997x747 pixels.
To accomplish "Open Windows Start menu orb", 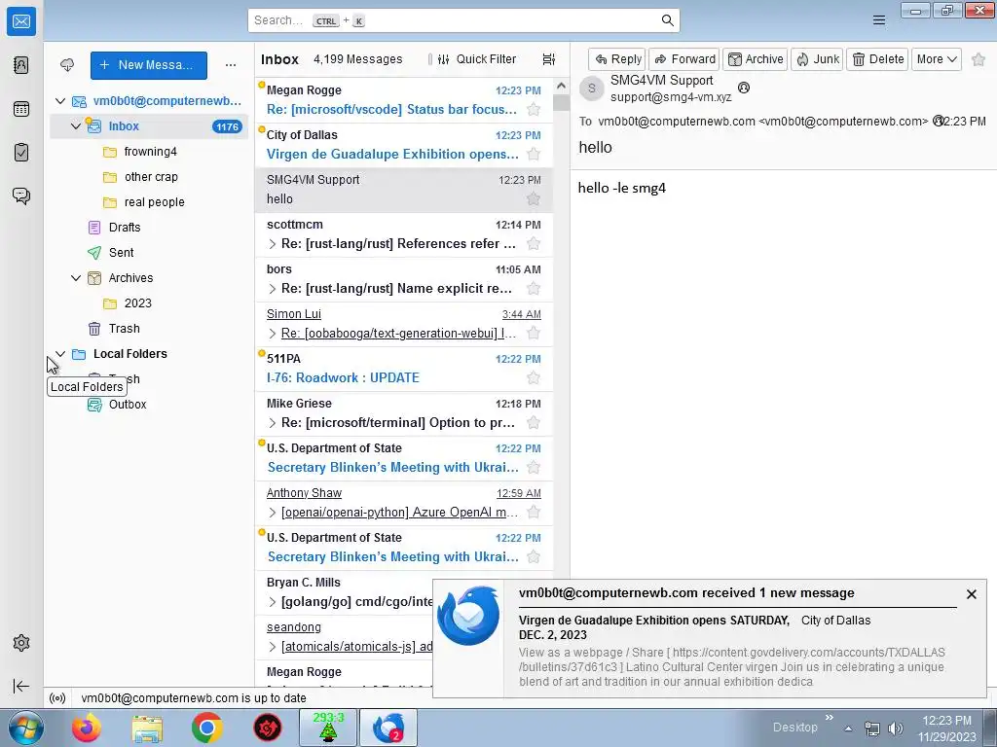I will click(x=24, y=728).
